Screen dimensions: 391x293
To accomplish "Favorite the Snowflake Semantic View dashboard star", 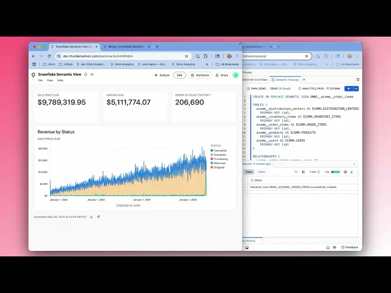I will (86, 74).
